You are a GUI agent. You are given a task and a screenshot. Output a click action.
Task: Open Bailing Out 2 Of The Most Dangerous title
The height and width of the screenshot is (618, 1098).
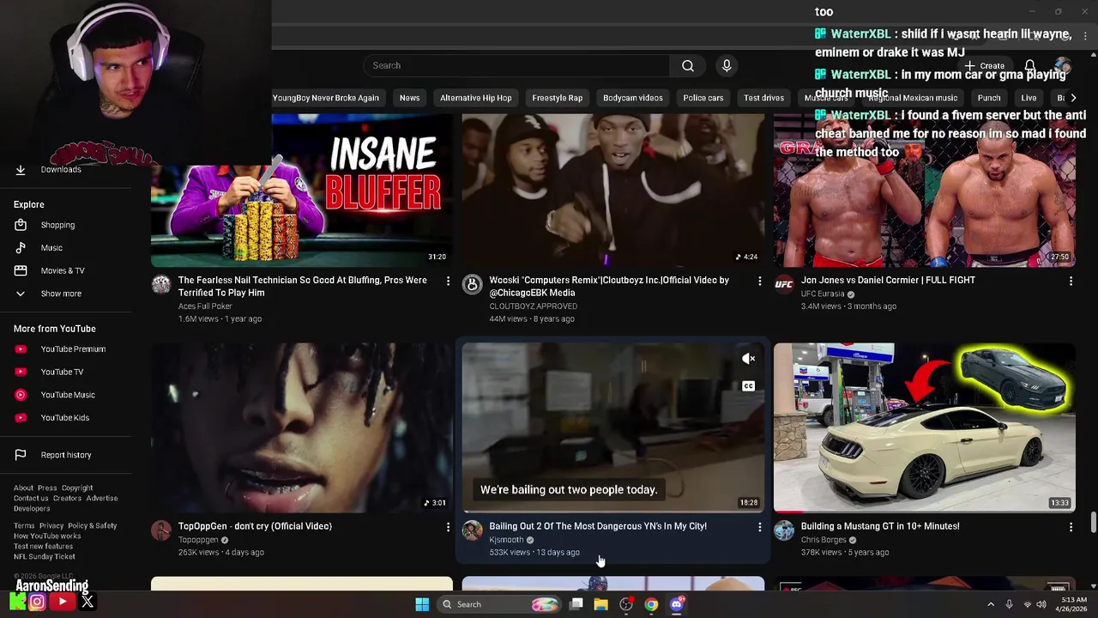pyautogui.click(x=598, y=526)
